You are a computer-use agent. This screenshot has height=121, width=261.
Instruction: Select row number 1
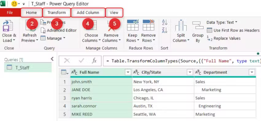tap(65, 82)
